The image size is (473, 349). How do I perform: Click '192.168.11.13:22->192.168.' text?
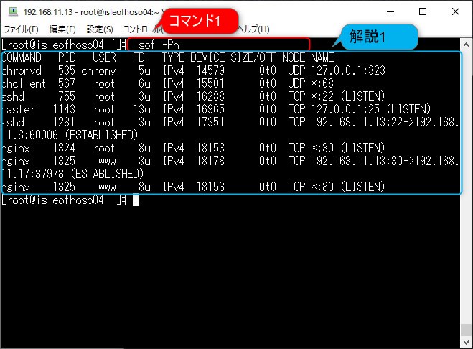point(385,123)
